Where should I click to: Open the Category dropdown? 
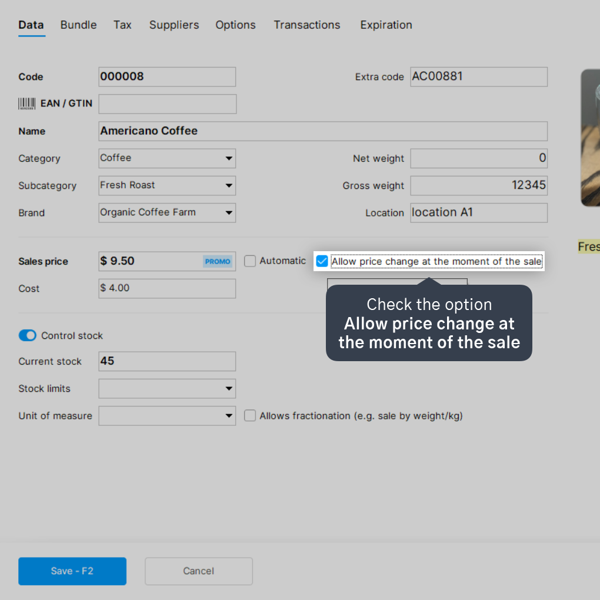167,158
